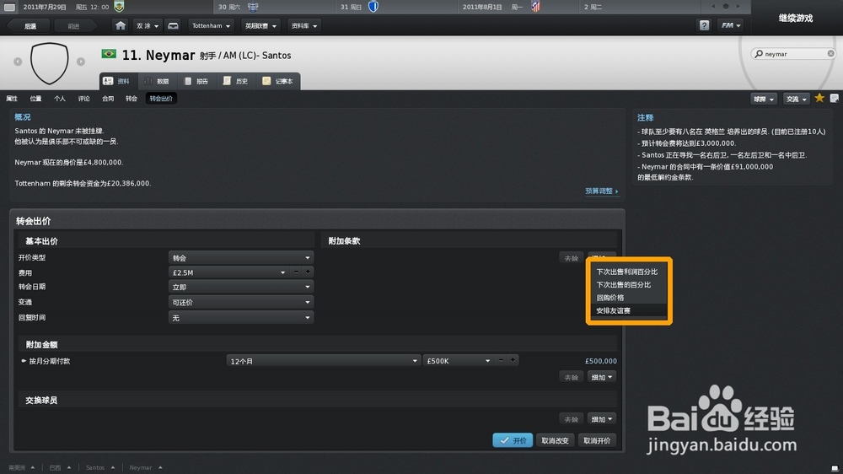Click the bottom-right window corner icon
843x474 pixels.
pyautogui.click(x=835, y=468)
